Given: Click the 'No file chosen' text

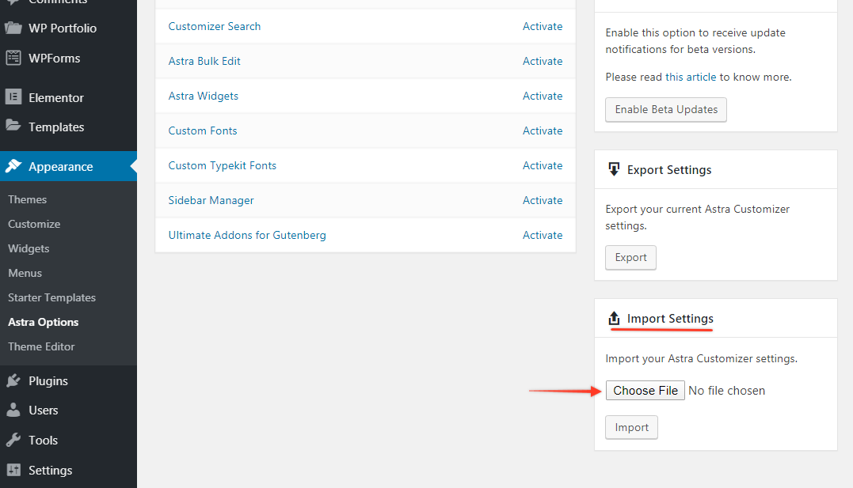Looking at the screenshot, I should point(727,391).
